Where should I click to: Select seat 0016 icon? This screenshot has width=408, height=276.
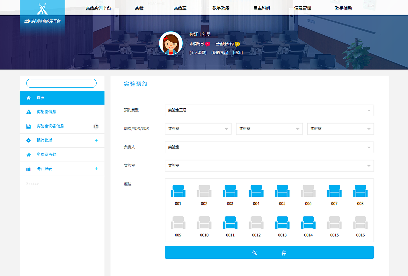pos(361,223)
